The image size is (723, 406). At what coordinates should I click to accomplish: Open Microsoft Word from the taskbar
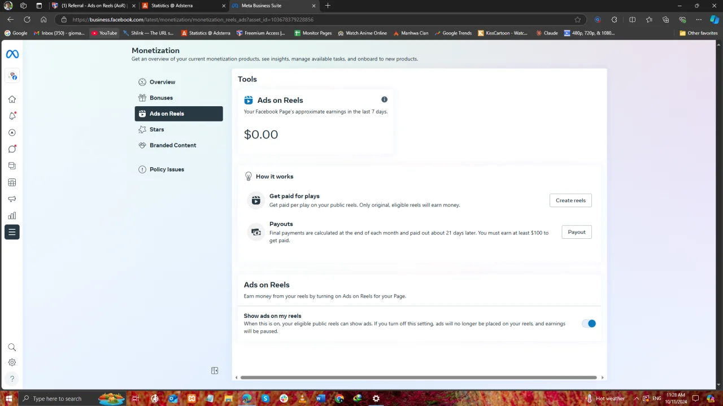321,399
